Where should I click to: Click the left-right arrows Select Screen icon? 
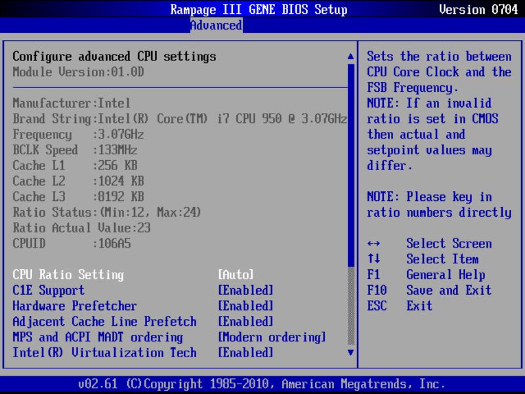(x=373, y=244)
